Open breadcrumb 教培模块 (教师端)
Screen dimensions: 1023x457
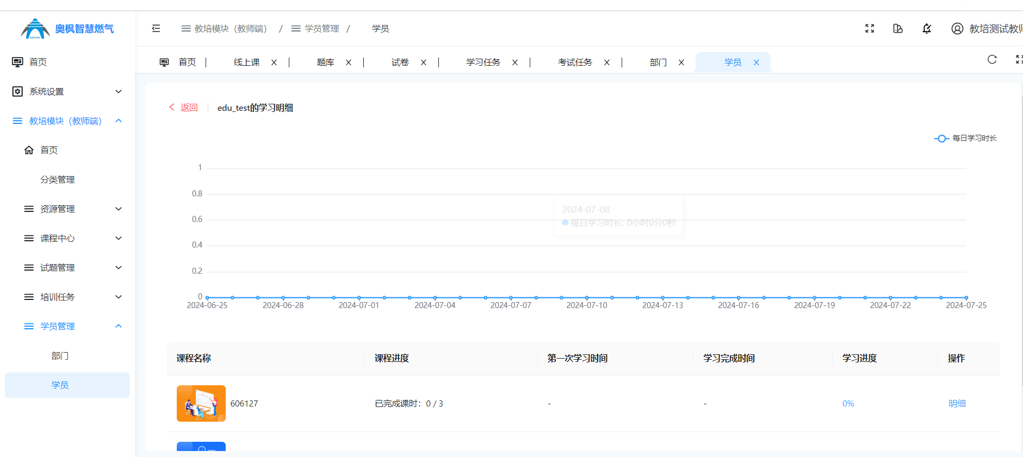point(224,28)
